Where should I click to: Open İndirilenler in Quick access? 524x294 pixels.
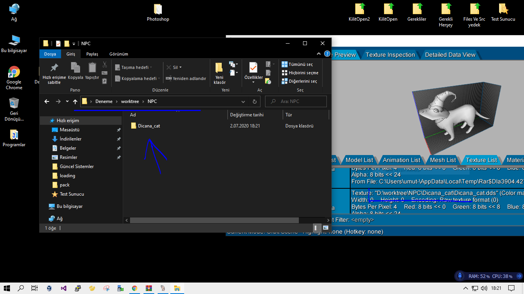click(71, 139)
